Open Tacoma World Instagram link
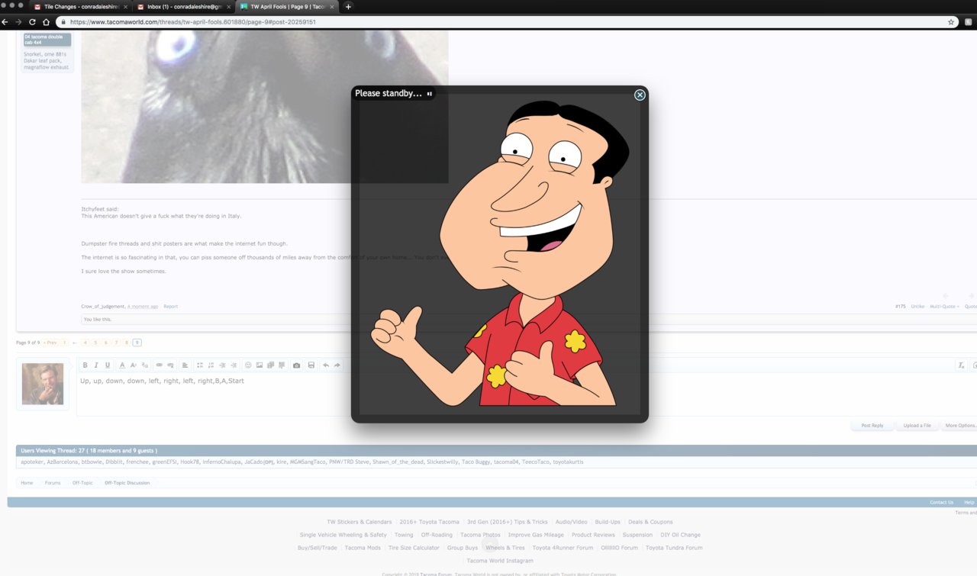Viewport: 977px width, 576px height. pos(500,561)
